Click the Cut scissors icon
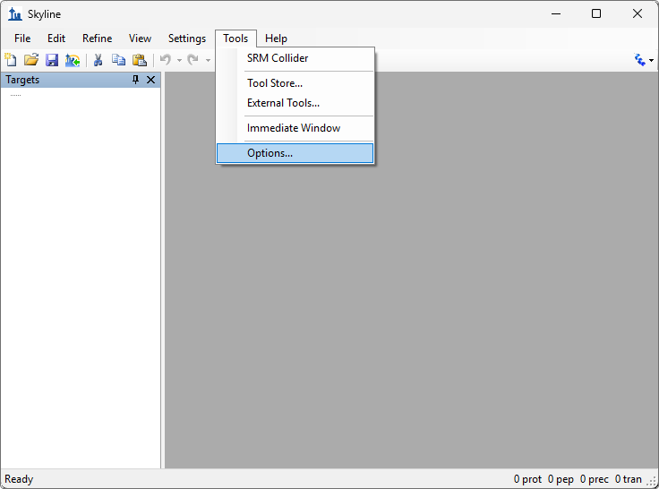 pyautogui.click(x=98, y=60)
